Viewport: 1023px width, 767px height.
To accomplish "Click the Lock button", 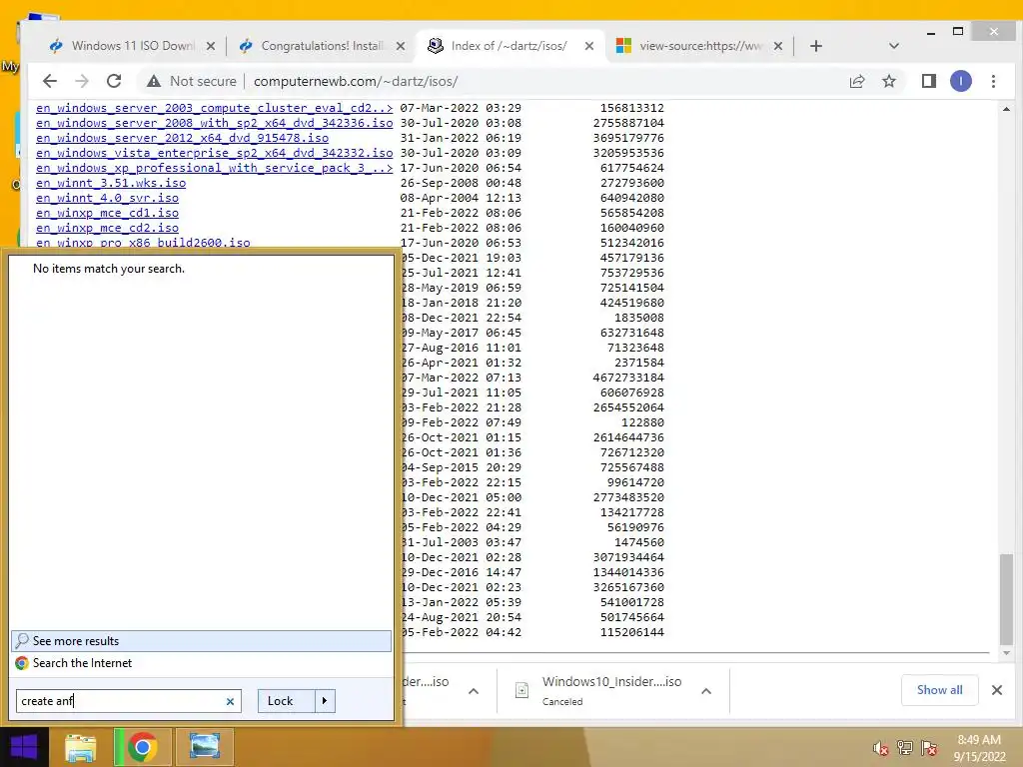I will coord(286,701).
